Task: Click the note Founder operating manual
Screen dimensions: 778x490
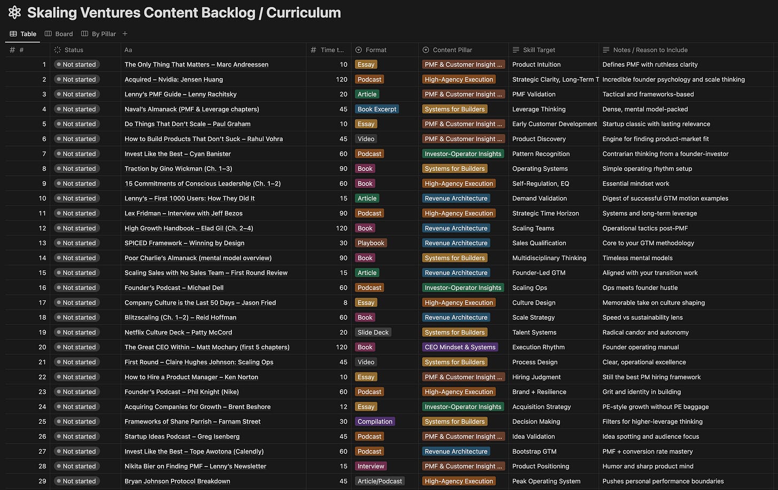Action: point(641,347)
